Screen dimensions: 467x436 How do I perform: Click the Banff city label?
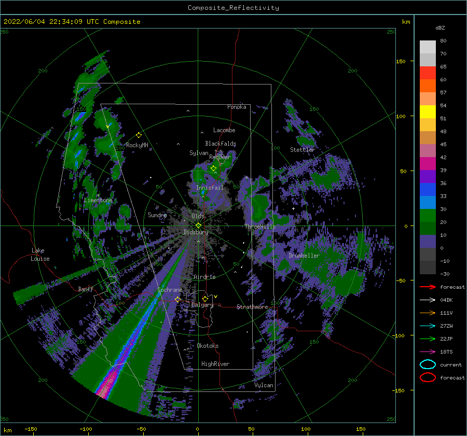point(86,289)
